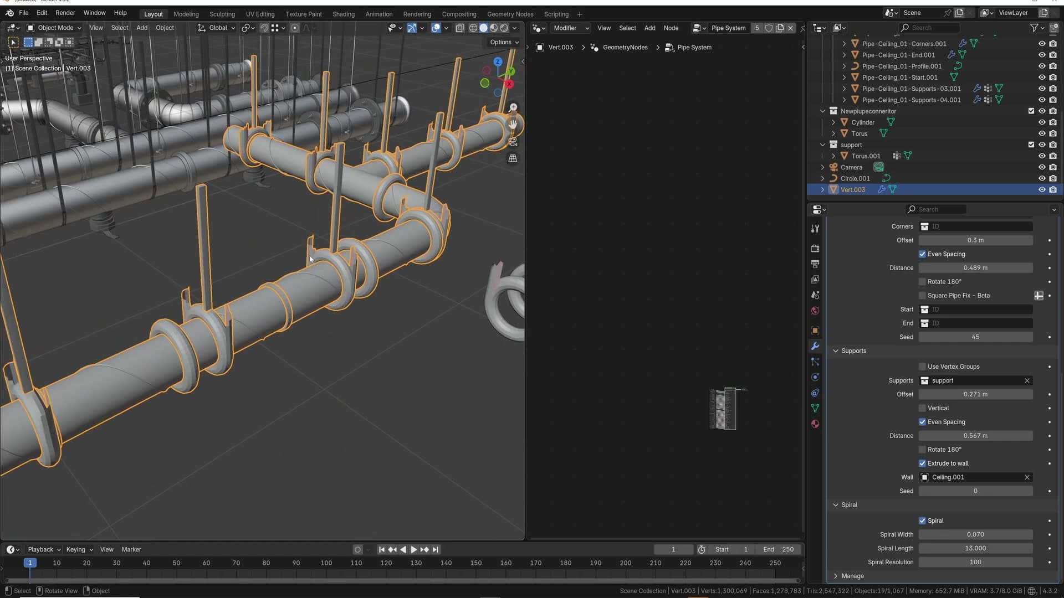Open the Global transform orientation dropdown
This screenshot has width=1064, height=598.
[x=217, y=28]
